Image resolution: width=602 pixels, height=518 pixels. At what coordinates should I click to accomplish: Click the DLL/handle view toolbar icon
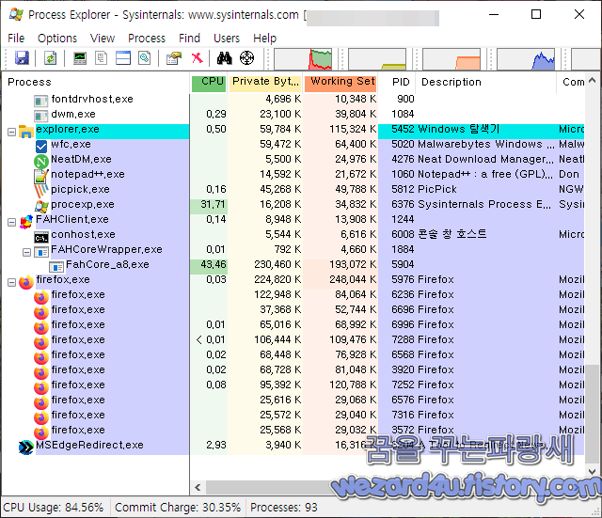144,58
